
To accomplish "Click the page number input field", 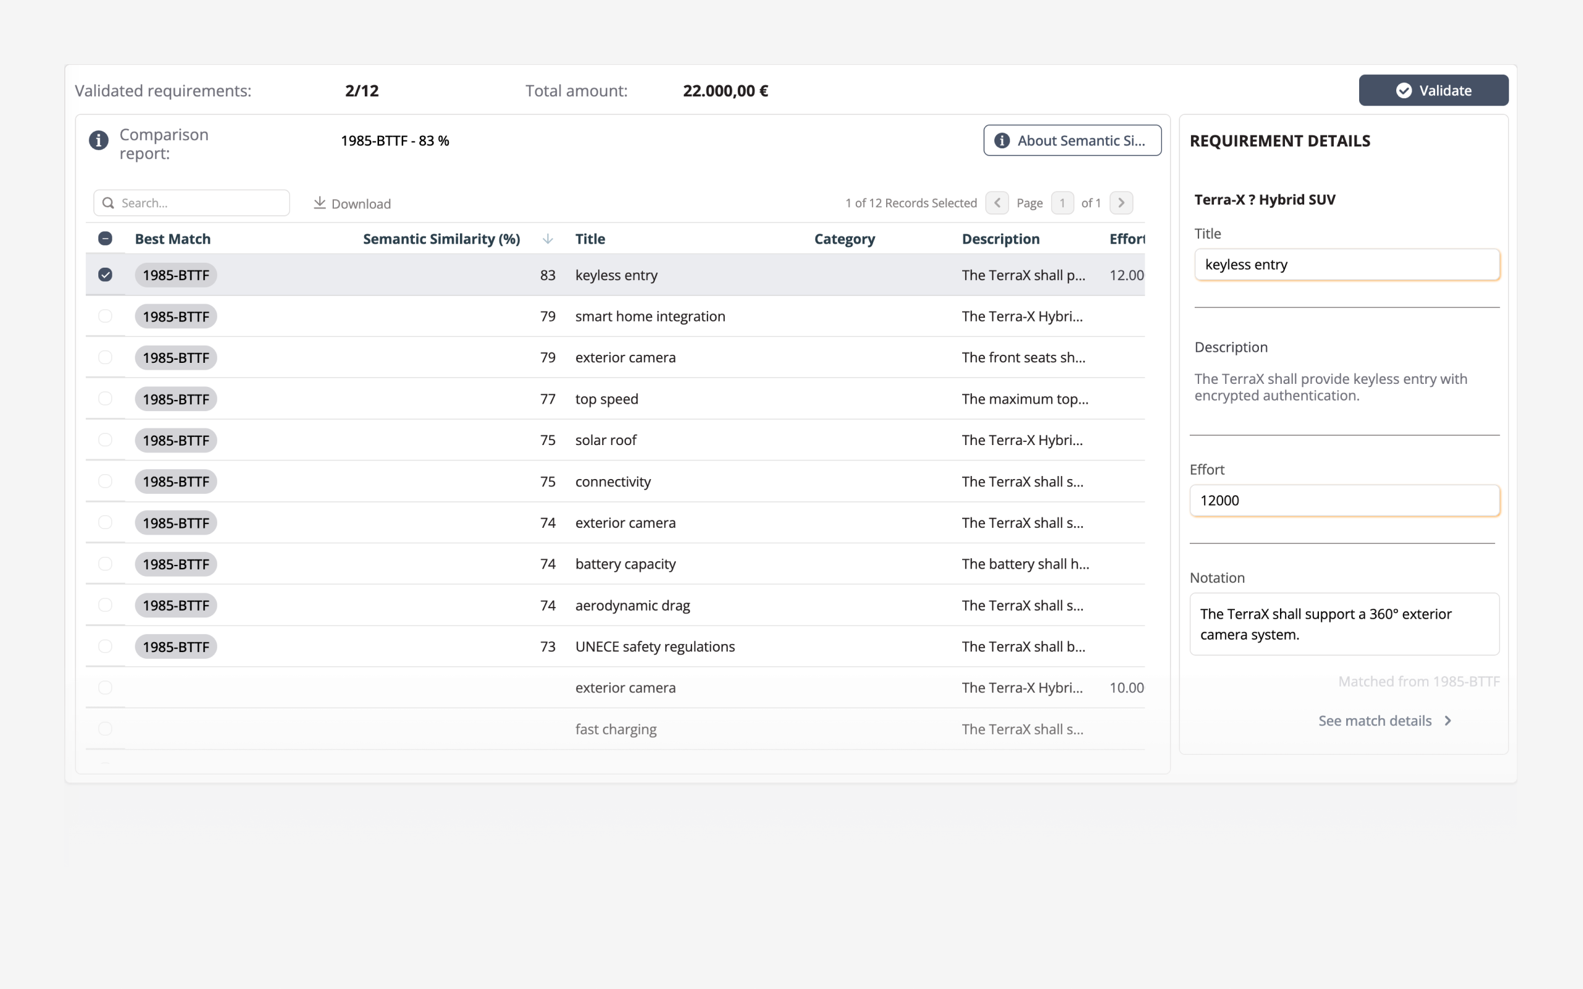I will (1062, 203).
